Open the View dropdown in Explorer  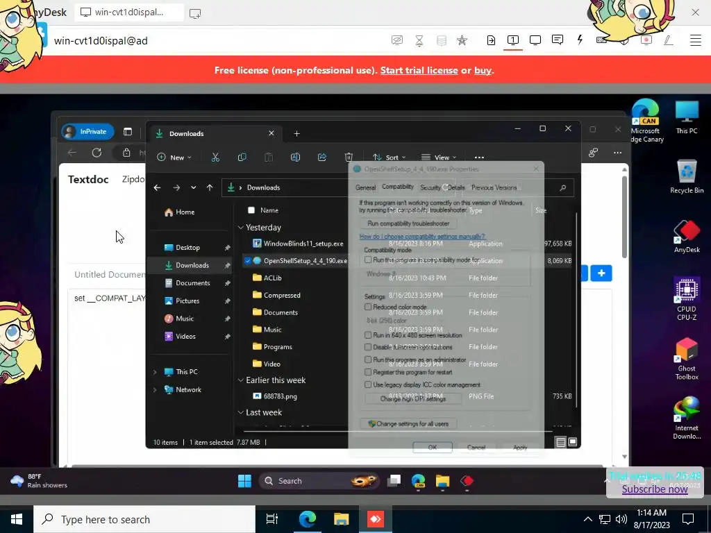(x=439, y=158)
